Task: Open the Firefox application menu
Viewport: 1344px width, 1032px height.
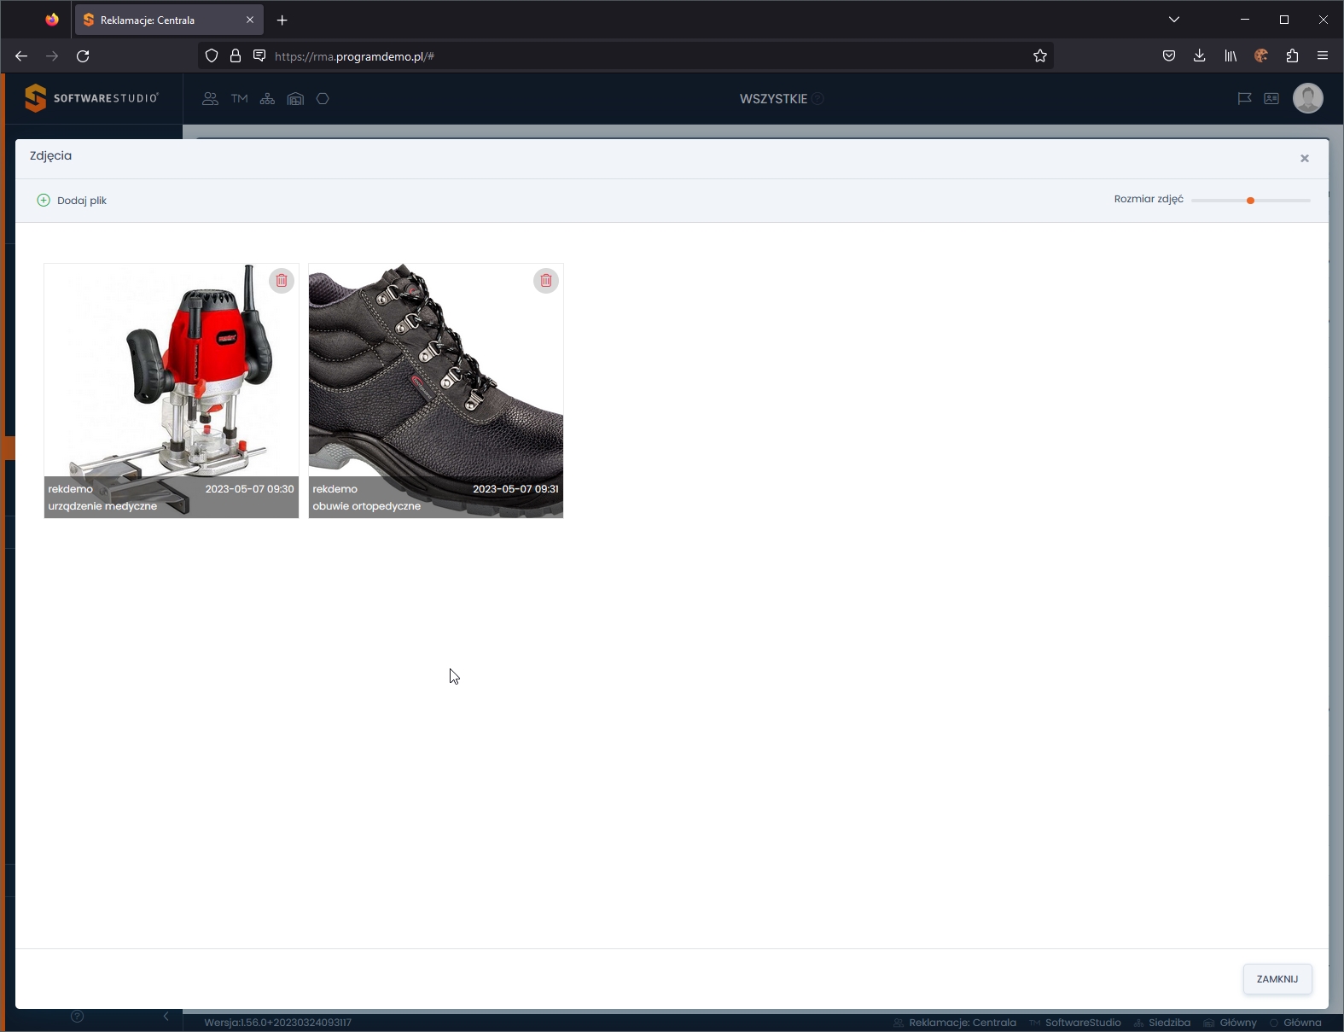Action: coord(1323,56)
